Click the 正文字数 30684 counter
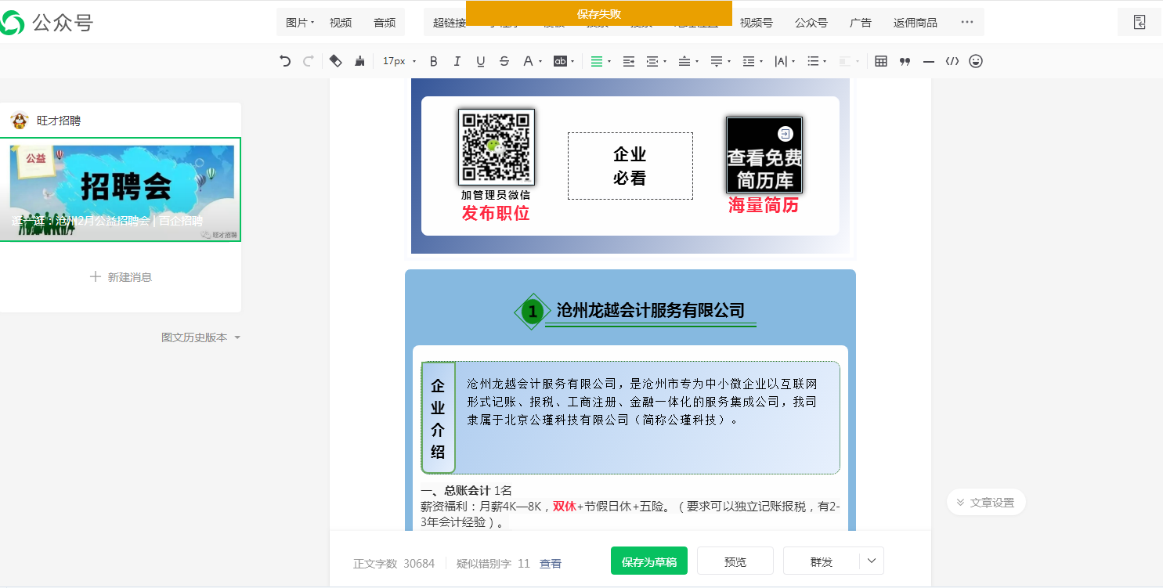 click(x=394, y=564)
